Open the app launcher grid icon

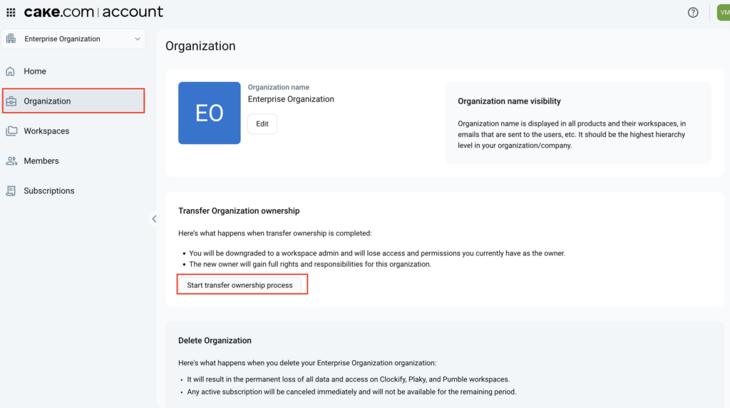pos(11,12)
